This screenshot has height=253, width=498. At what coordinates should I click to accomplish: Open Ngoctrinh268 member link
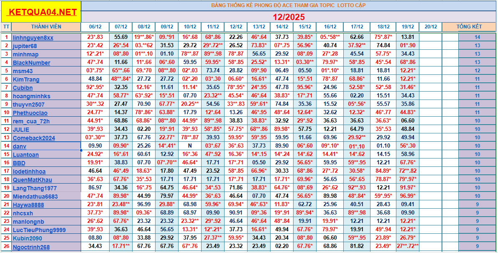[31, 247]
